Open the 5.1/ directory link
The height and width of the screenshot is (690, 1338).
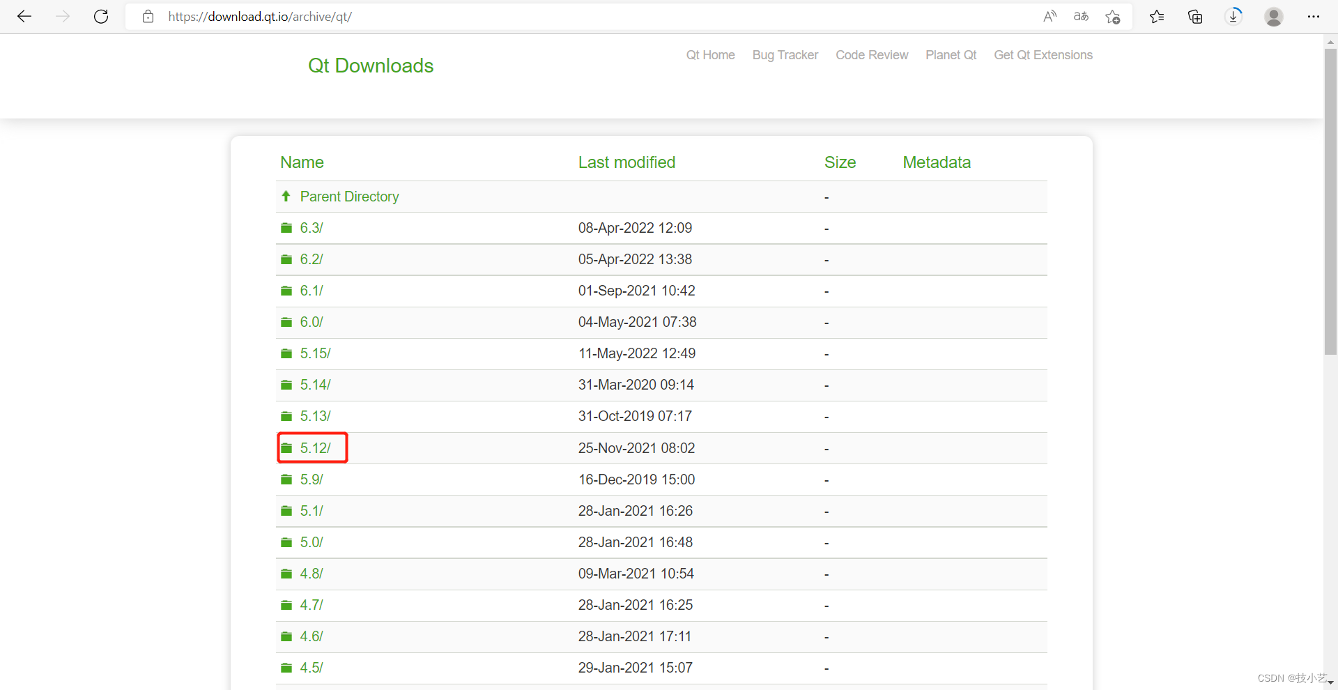[x=312, y=511]
